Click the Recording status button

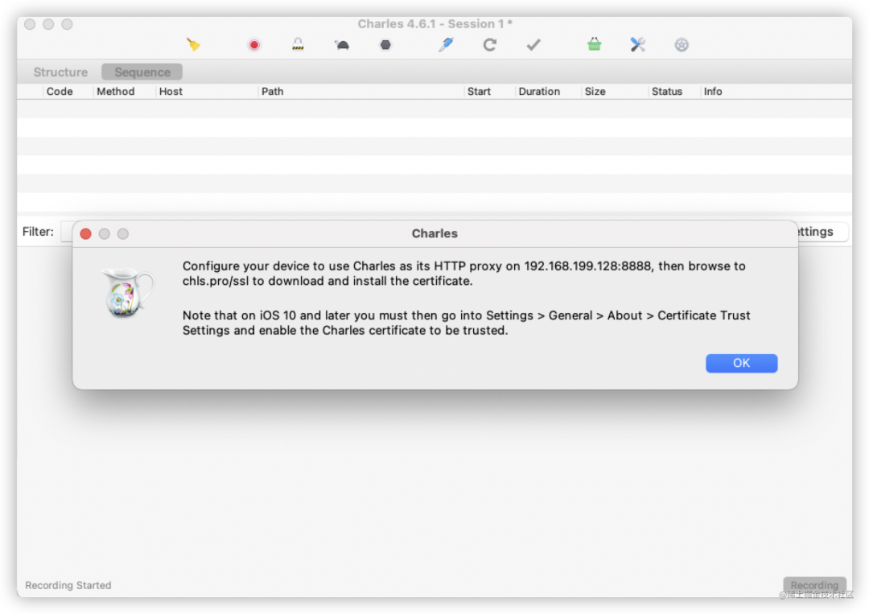[814, 585]
